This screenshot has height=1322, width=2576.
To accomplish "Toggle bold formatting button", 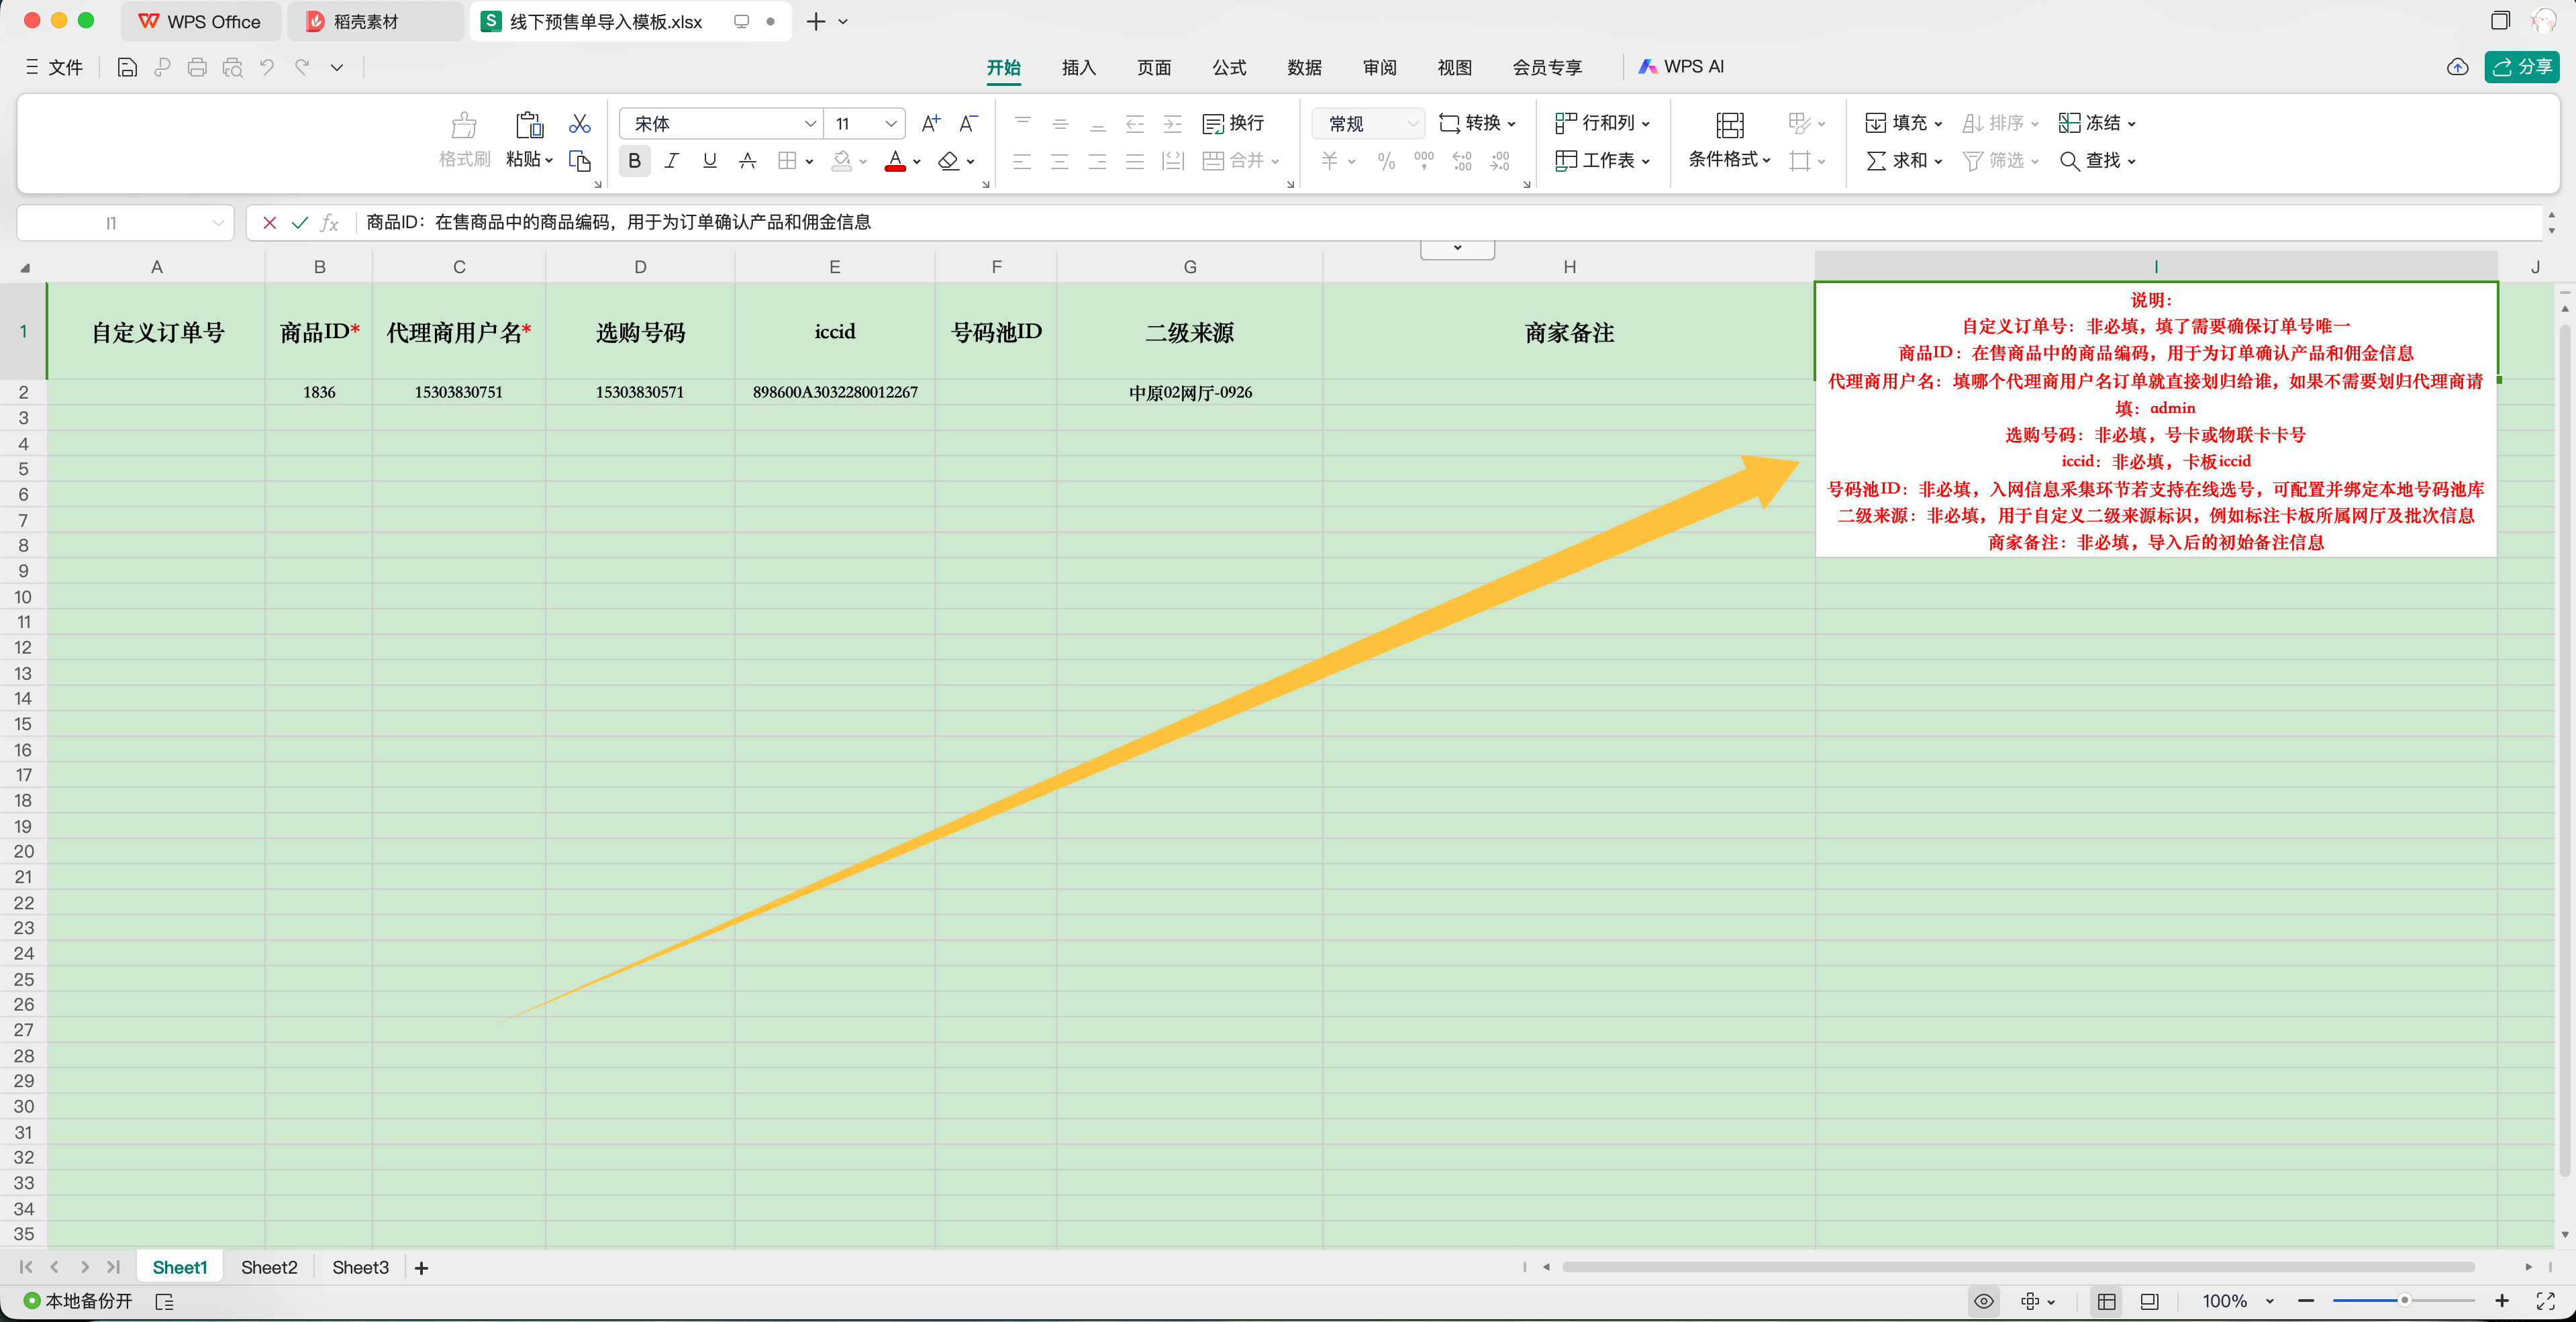I will [x=634, y=161].
